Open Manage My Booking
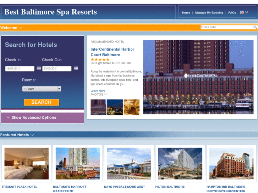This screenshot has width=258, height=193. pyautogui.click(x=209, y=13)
